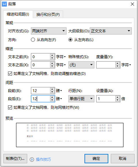Select the 从右向左(F) radio button
The height and width of the screenshot is (167, 138).
33,40
